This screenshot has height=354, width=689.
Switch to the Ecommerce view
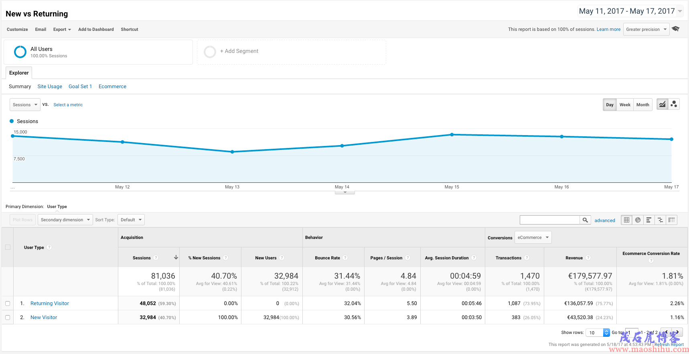click(x=112, y=86)
